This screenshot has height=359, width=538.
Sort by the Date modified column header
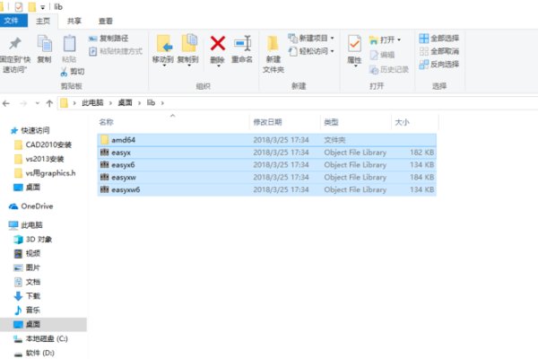pos(285,122)
